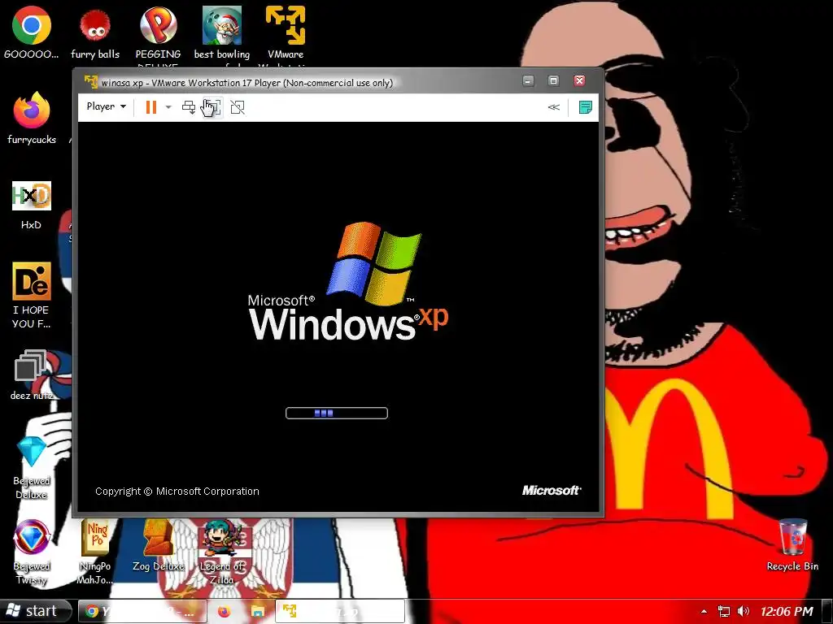Click the Firefox icon in the taskbar

click(x=225, y=612)
